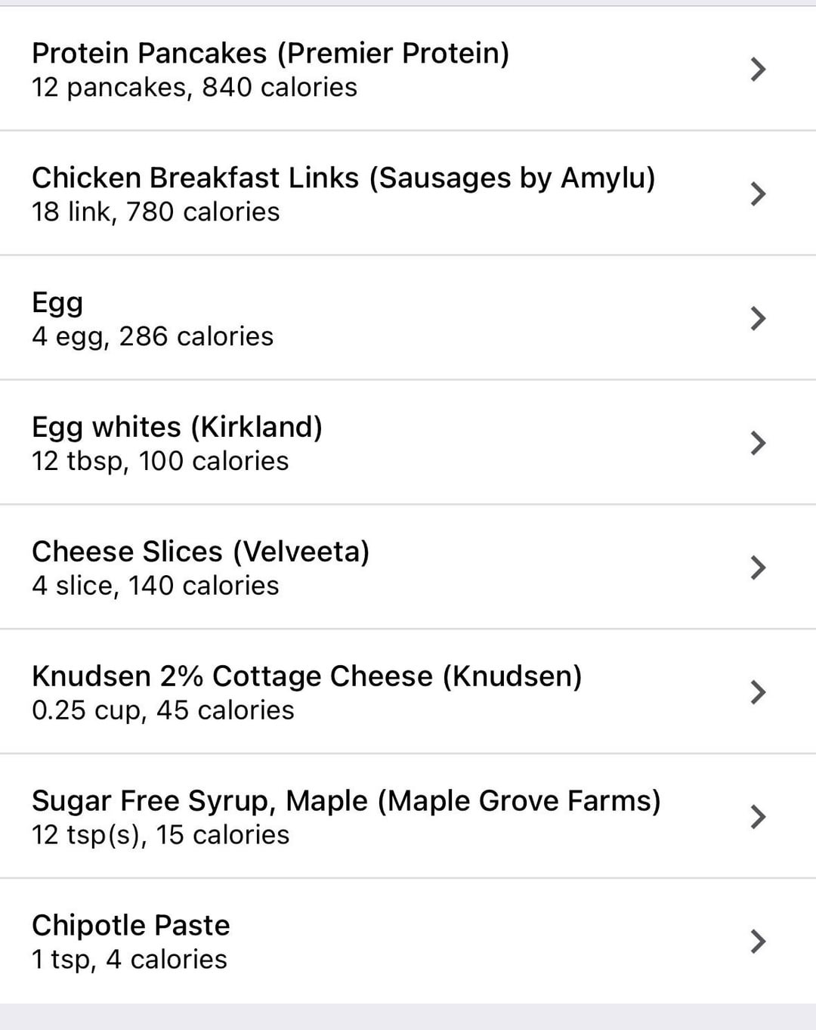The image size is (816, 1030).
Task: Expand Knudsen 2% Cottage Cheese with arrow
Action: click(x=758, y=692)
